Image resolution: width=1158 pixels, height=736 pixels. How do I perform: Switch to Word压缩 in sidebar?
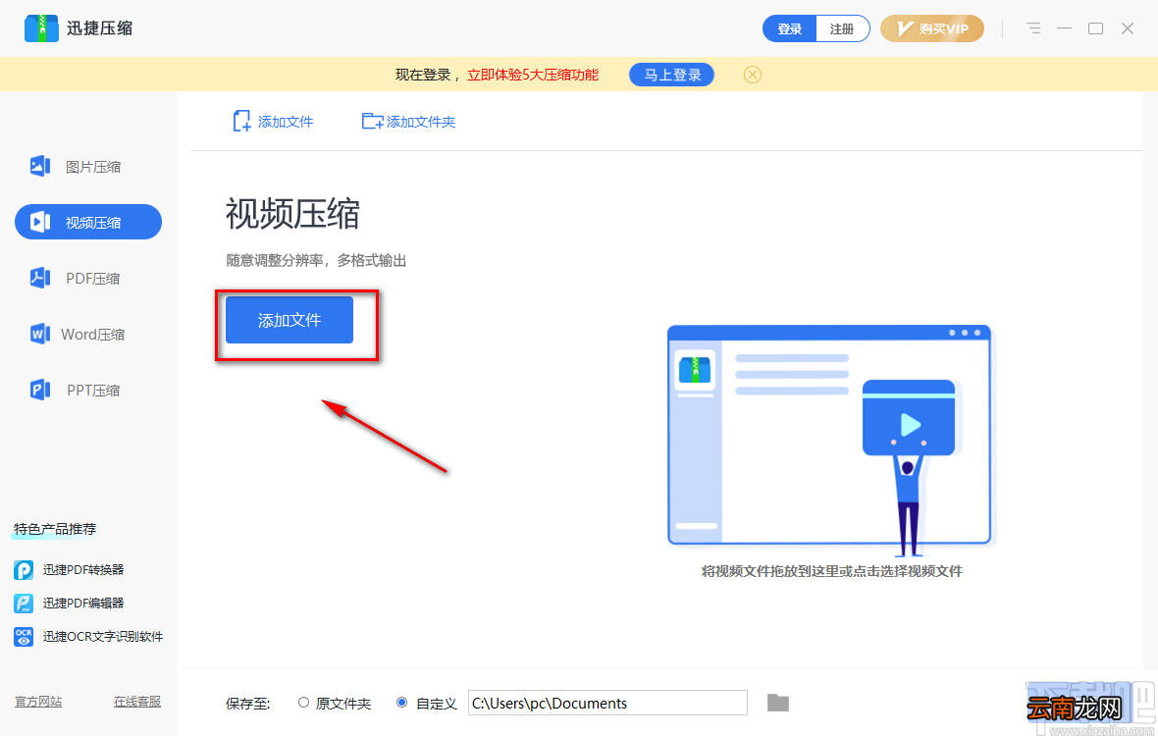coord(88,334)
